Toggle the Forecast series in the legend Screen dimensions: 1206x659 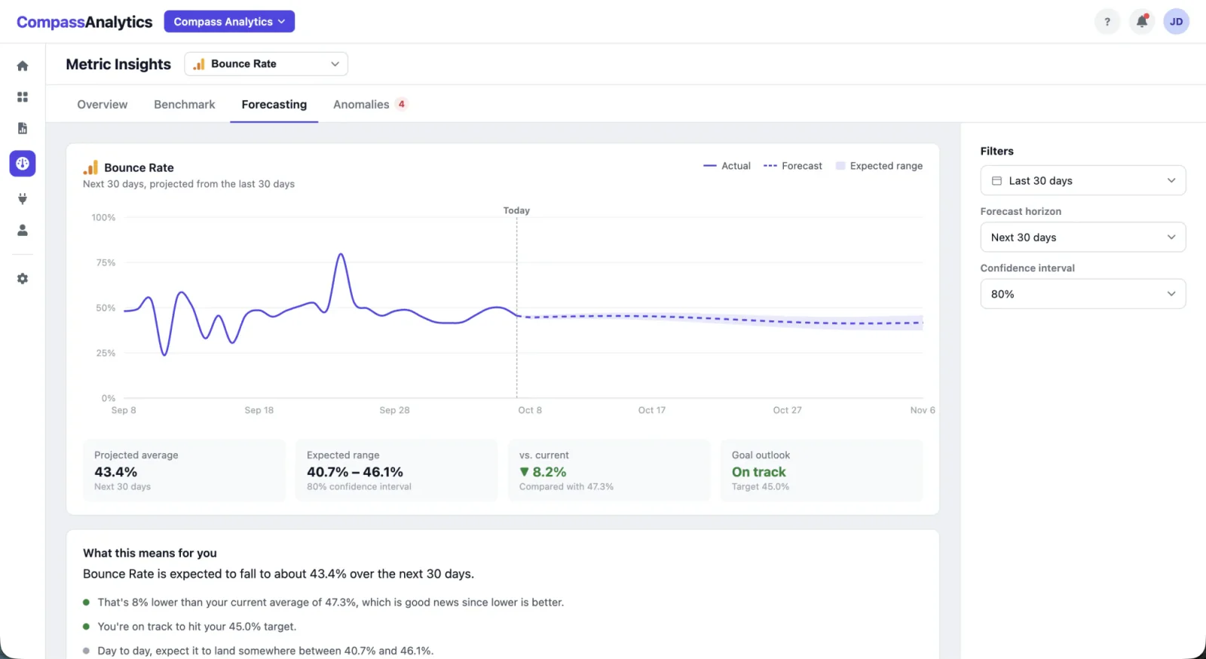click(x=793, y=166)
